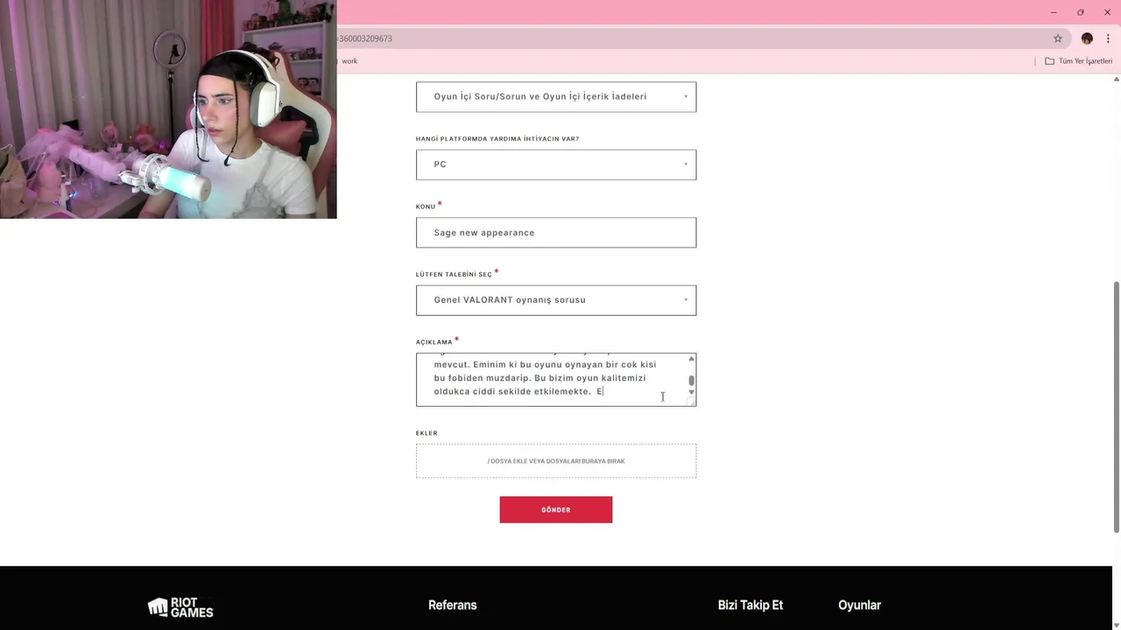The height and width of the screenshot is (630, 1121).
Task: Open the Tüm Yer İşaretleri bookmarks folder
Action: coord(1078,61)
